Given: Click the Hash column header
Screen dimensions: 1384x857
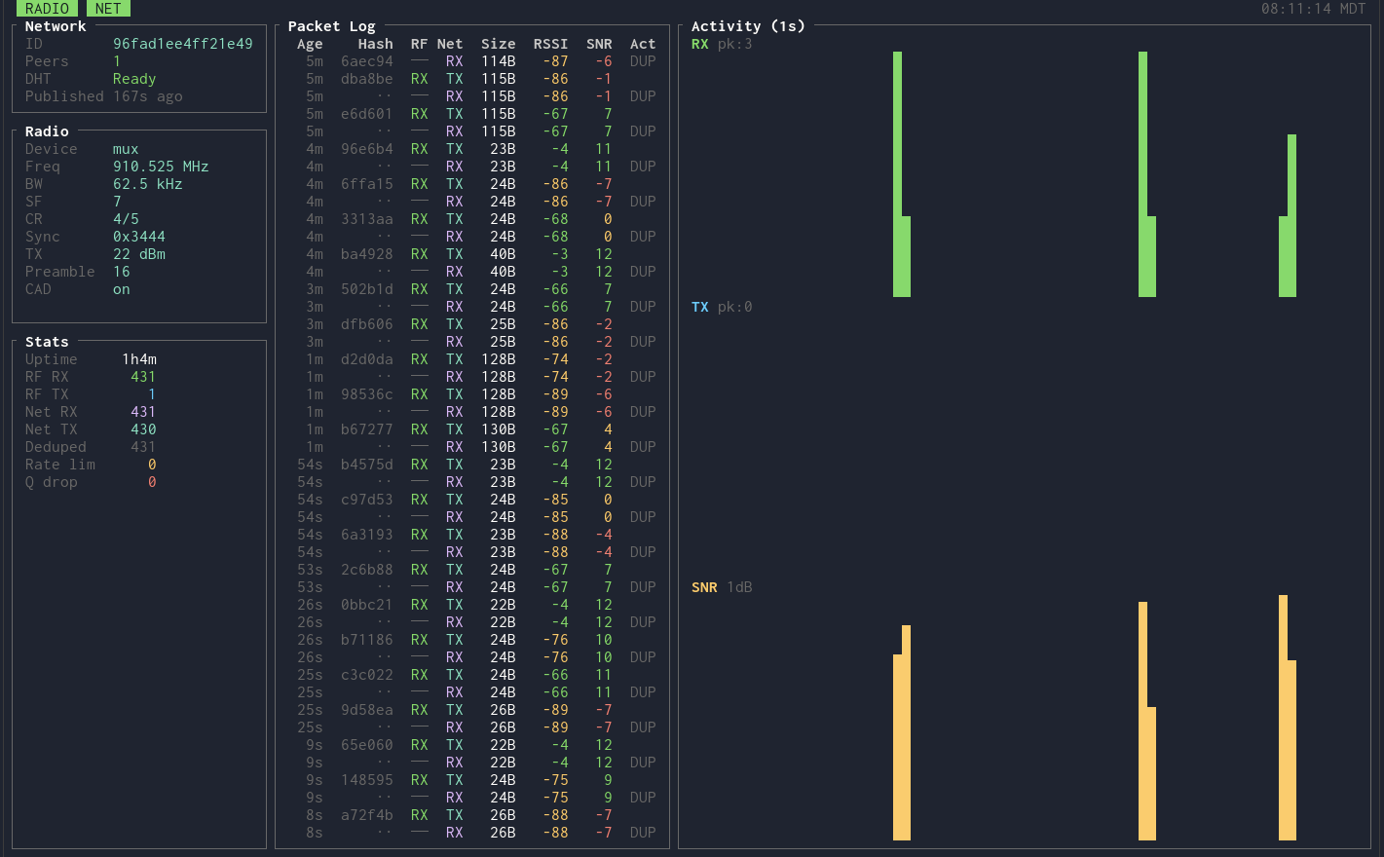Looking at the screenshot, I should (376, 44).
